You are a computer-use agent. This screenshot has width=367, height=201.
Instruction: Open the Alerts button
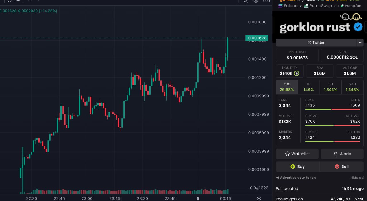[x=342, y=154]
